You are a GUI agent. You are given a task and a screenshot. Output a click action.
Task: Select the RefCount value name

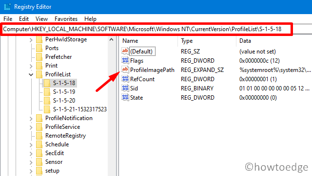142,79
